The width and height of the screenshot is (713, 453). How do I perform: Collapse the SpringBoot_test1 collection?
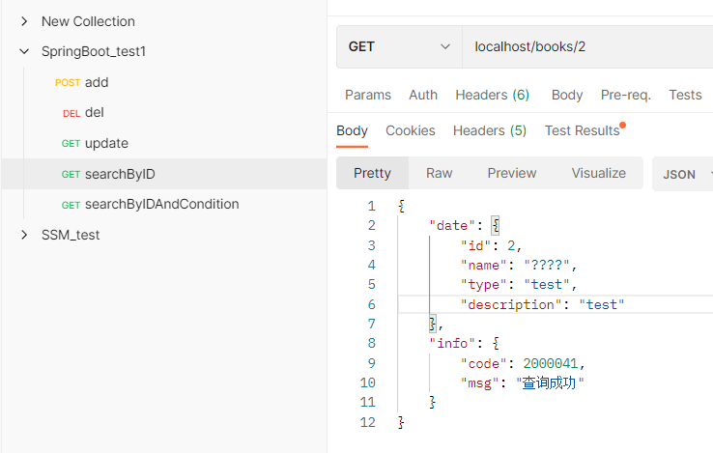[24, 51]
